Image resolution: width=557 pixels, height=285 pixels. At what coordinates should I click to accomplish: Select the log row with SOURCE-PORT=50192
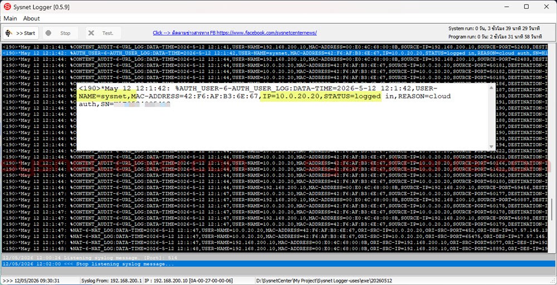pyautogui.click(x=275, y=175)
